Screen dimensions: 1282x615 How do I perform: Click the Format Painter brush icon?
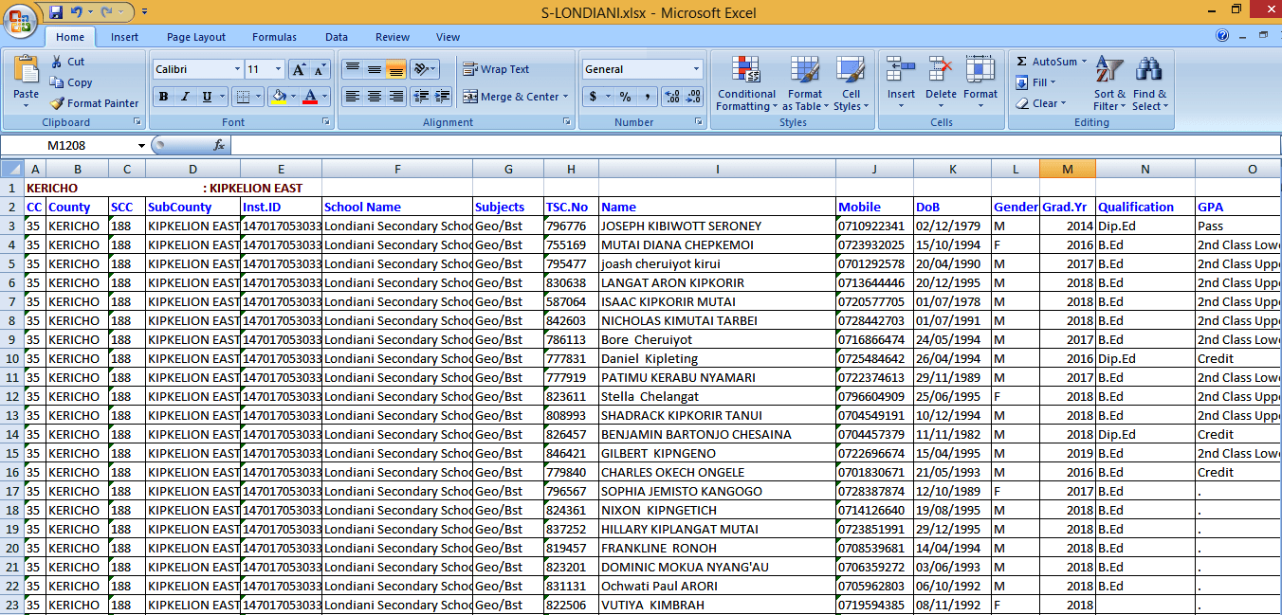[x=57, y=103]
